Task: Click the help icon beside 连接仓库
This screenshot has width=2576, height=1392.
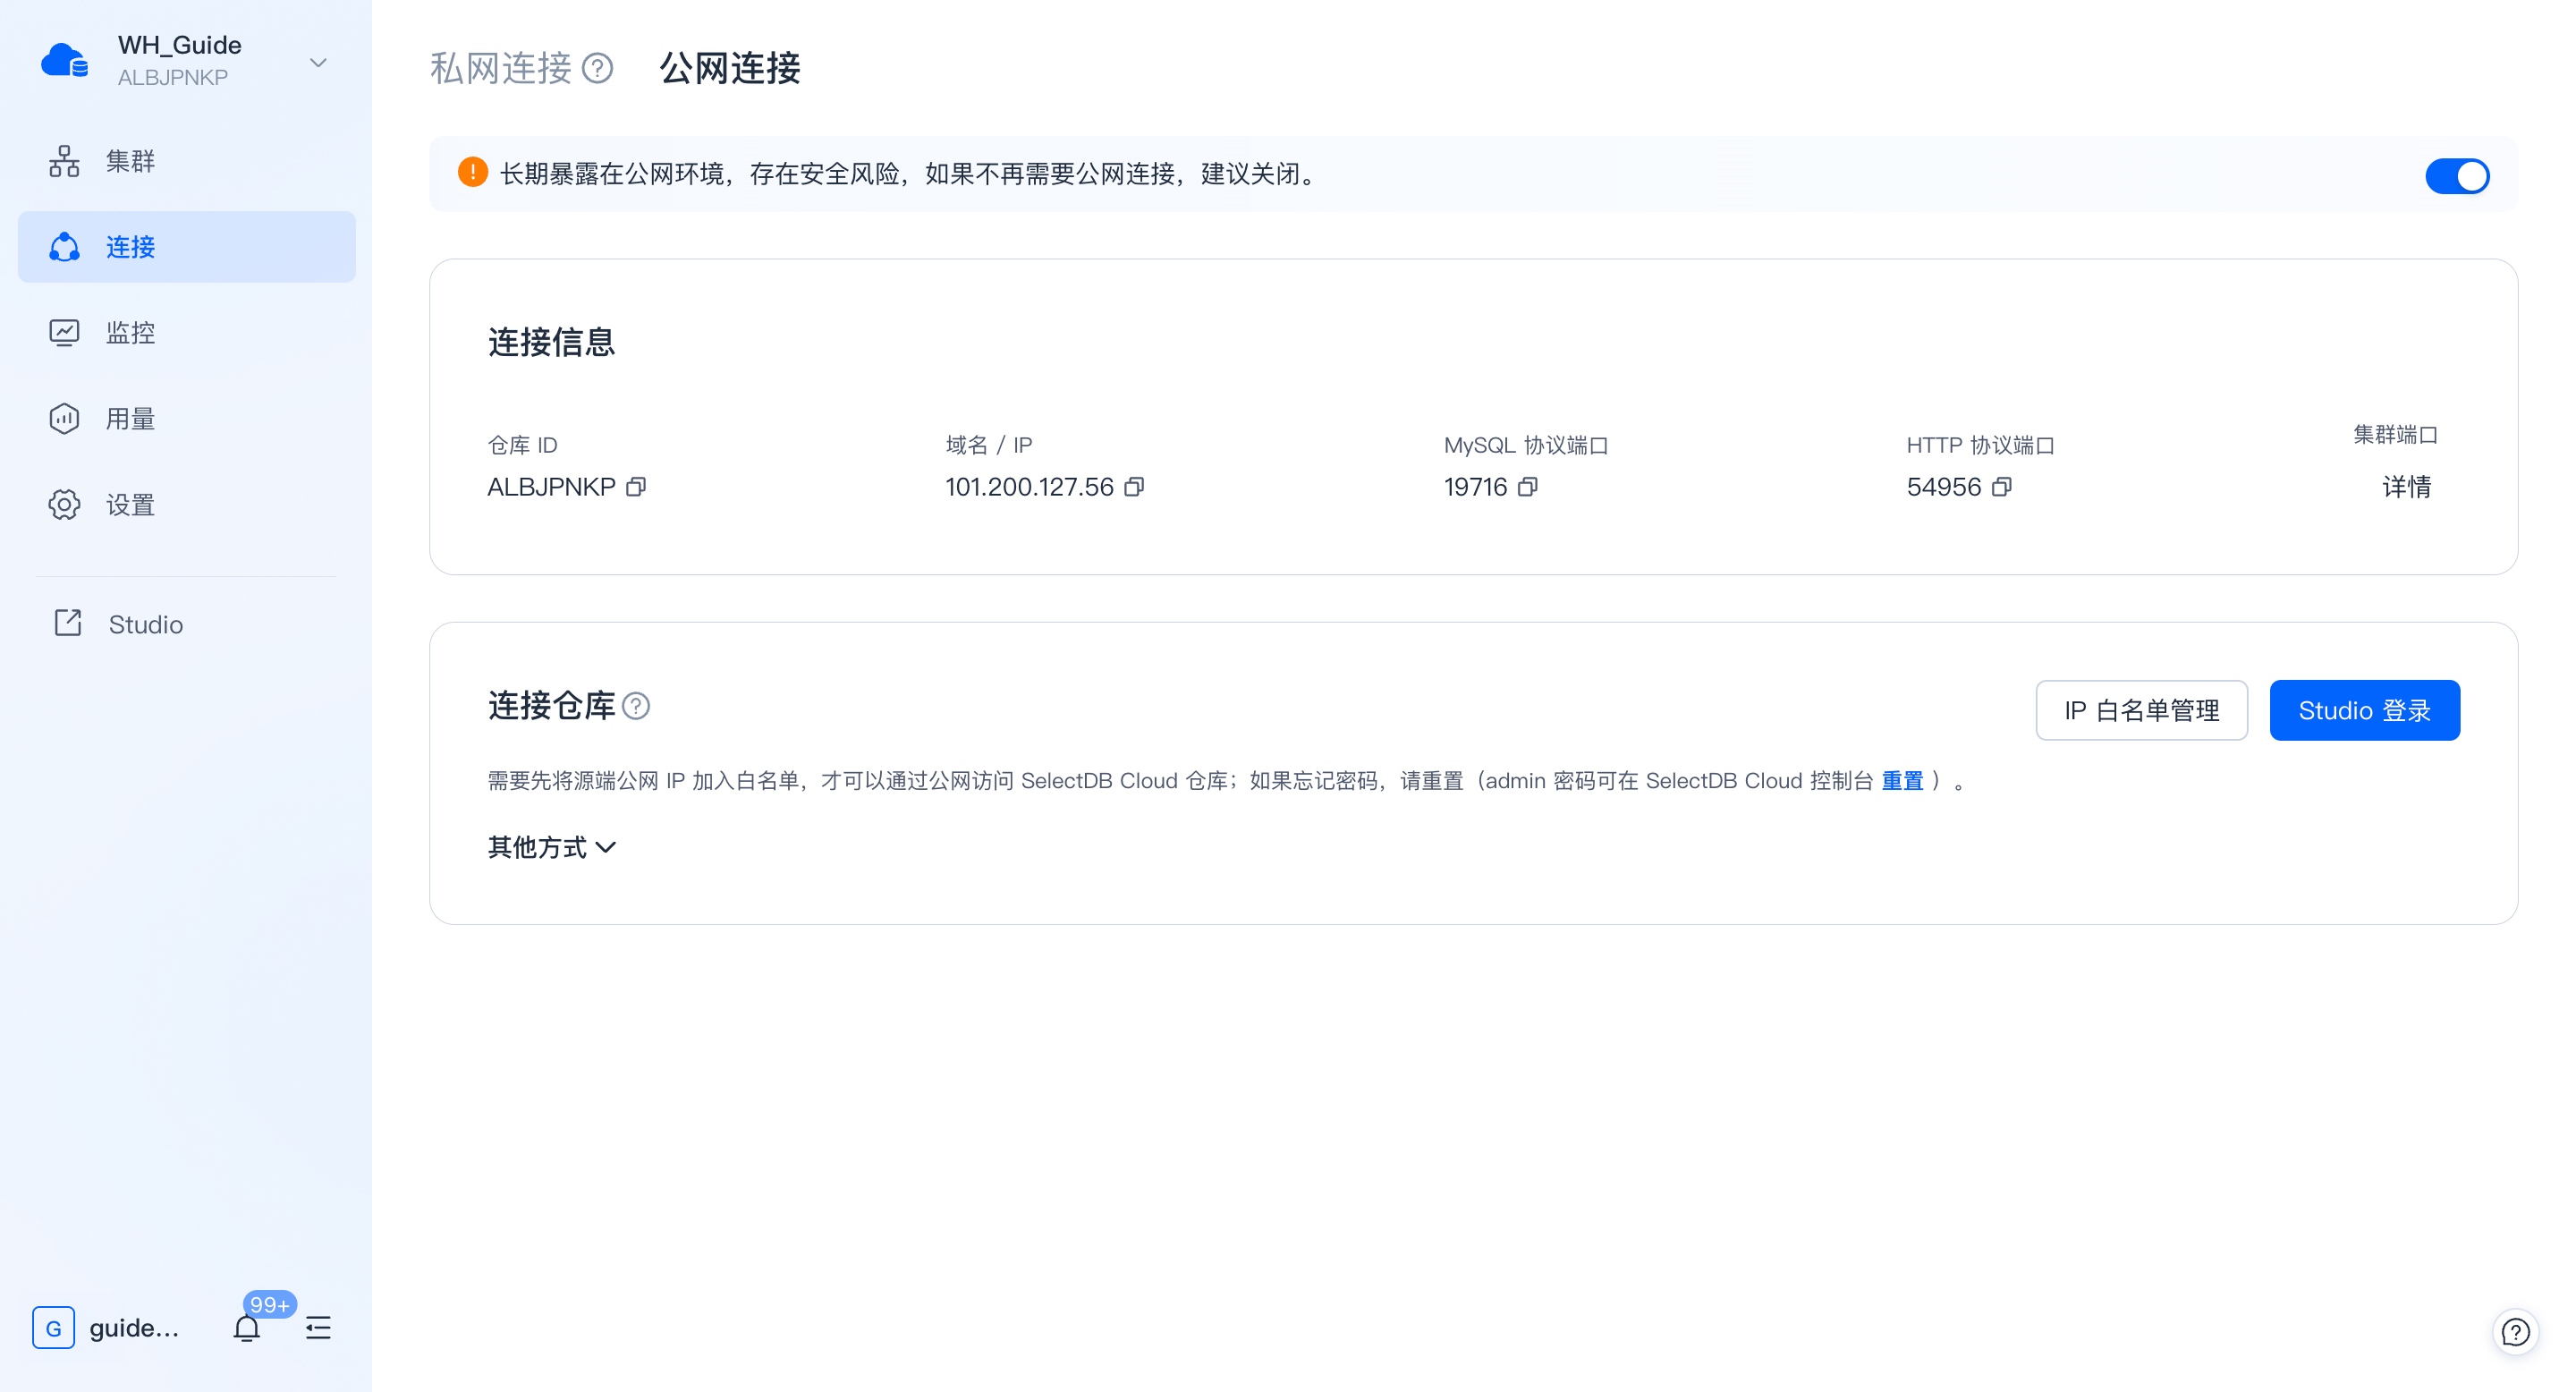Action: pyautogui.click(x=636, y=707)
